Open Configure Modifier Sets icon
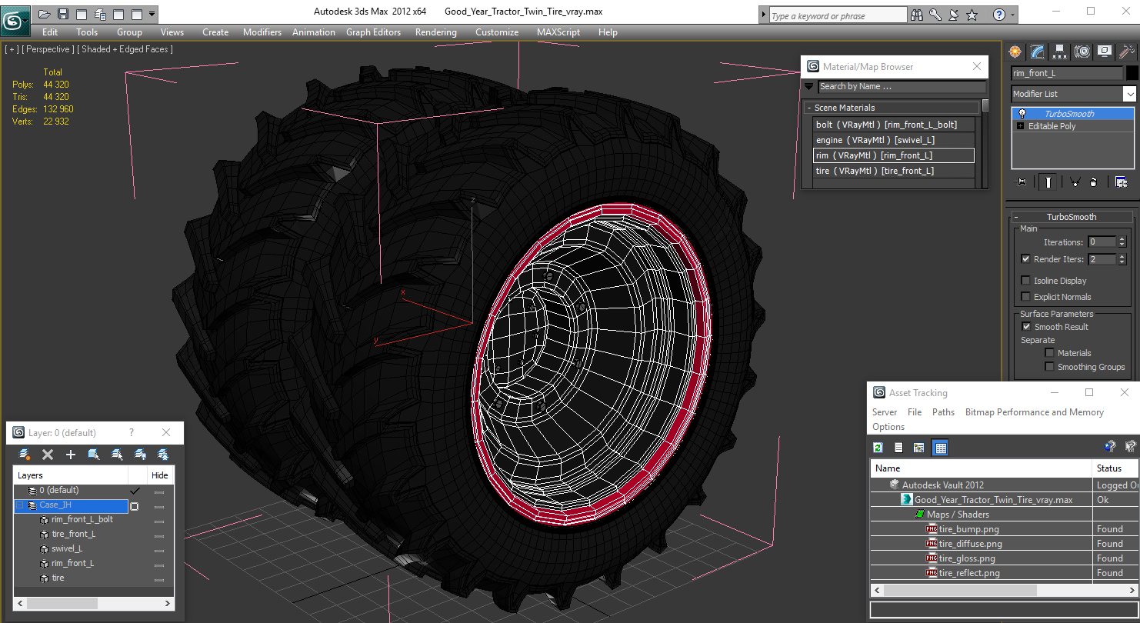This screenshot has height=623, width=1140. point(1121,182)
